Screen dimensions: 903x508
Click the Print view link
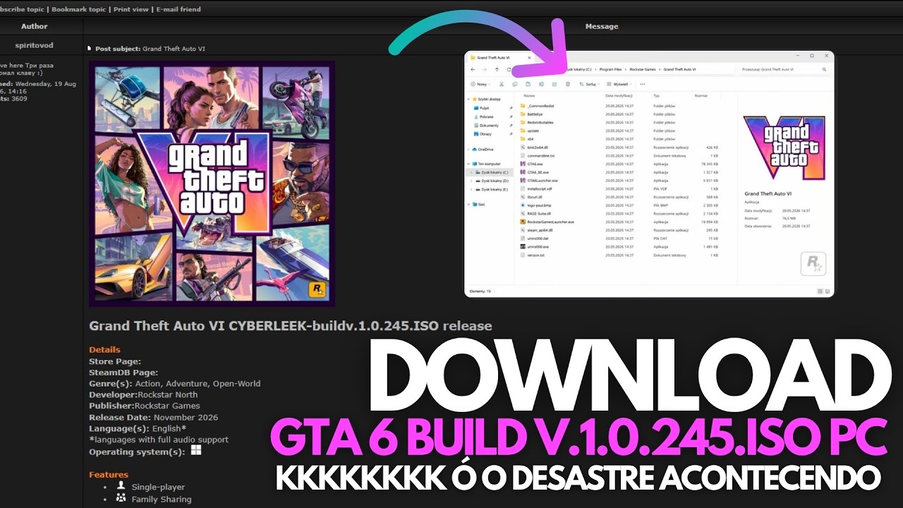[131, 9]
